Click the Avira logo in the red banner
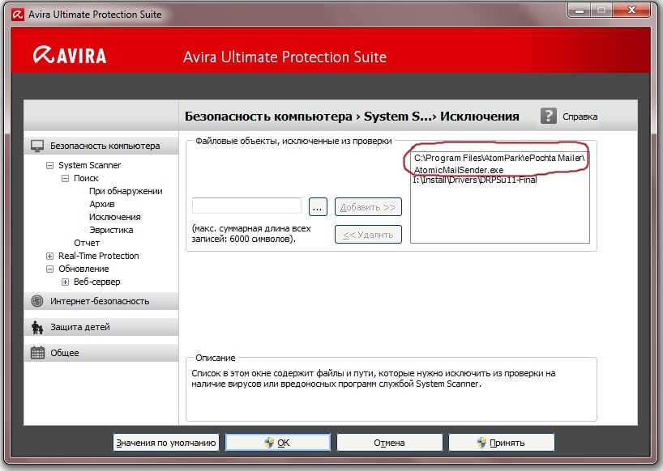The image size is (663, 471). coord(70,55)
